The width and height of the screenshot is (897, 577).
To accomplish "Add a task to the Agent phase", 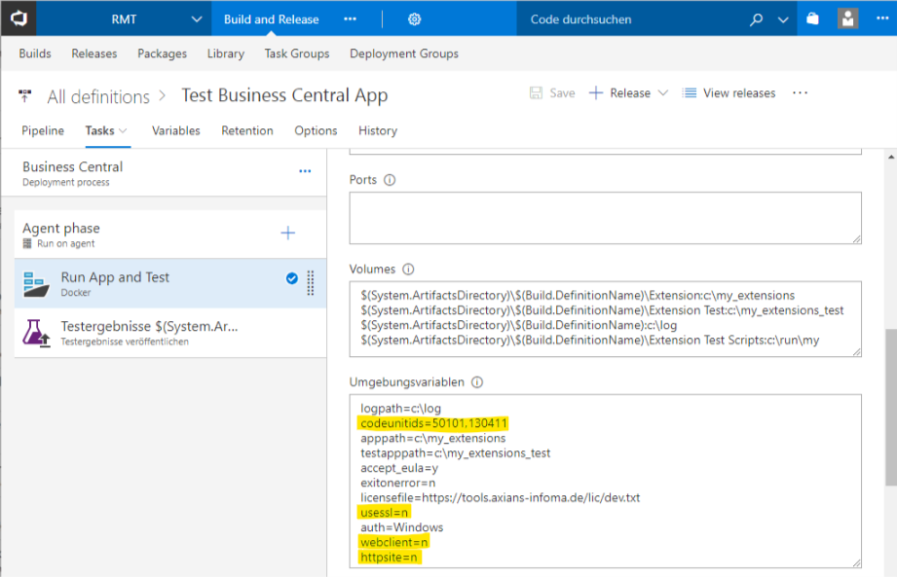I will click(x=287, y=234).
